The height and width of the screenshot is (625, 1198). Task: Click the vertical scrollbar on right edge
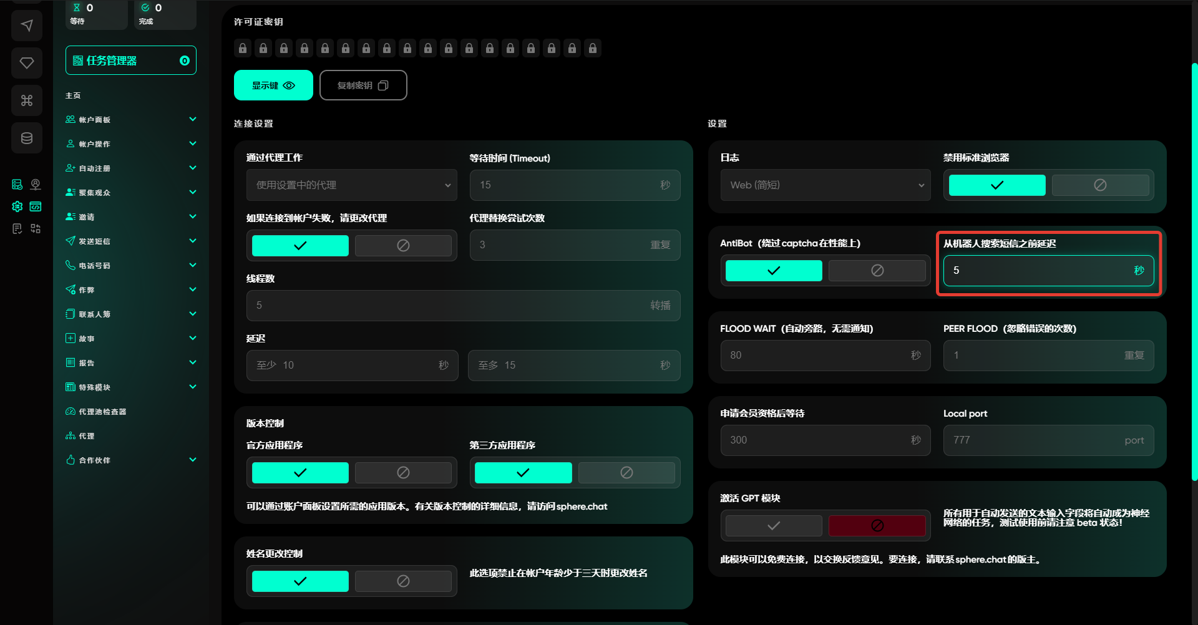click(1194, 271)
